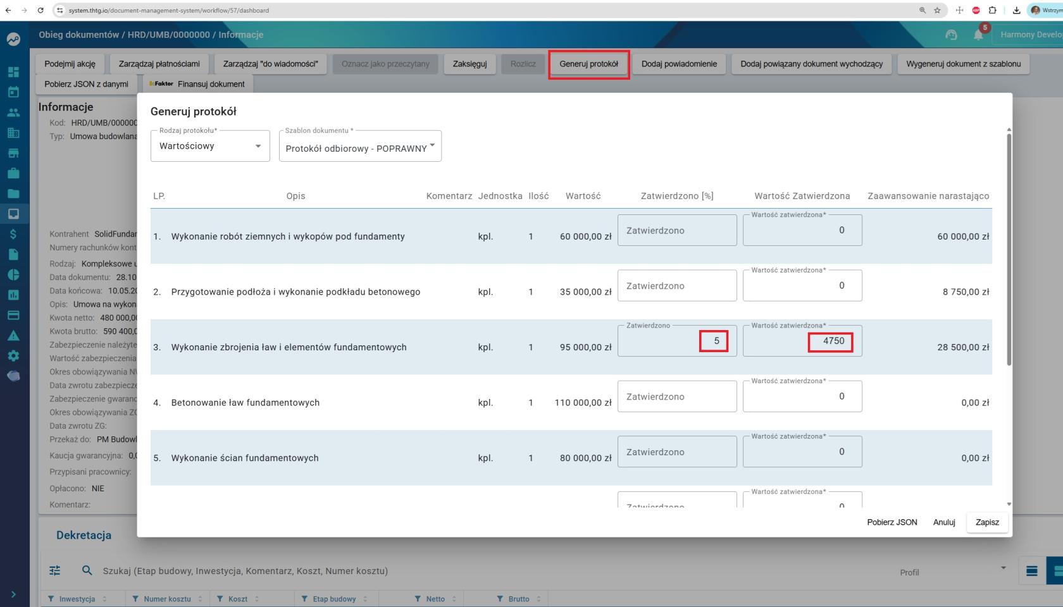Click Zatwierdzono field for row 1 robót ziemnych
1063x607 pixels.
pos(677,230)
